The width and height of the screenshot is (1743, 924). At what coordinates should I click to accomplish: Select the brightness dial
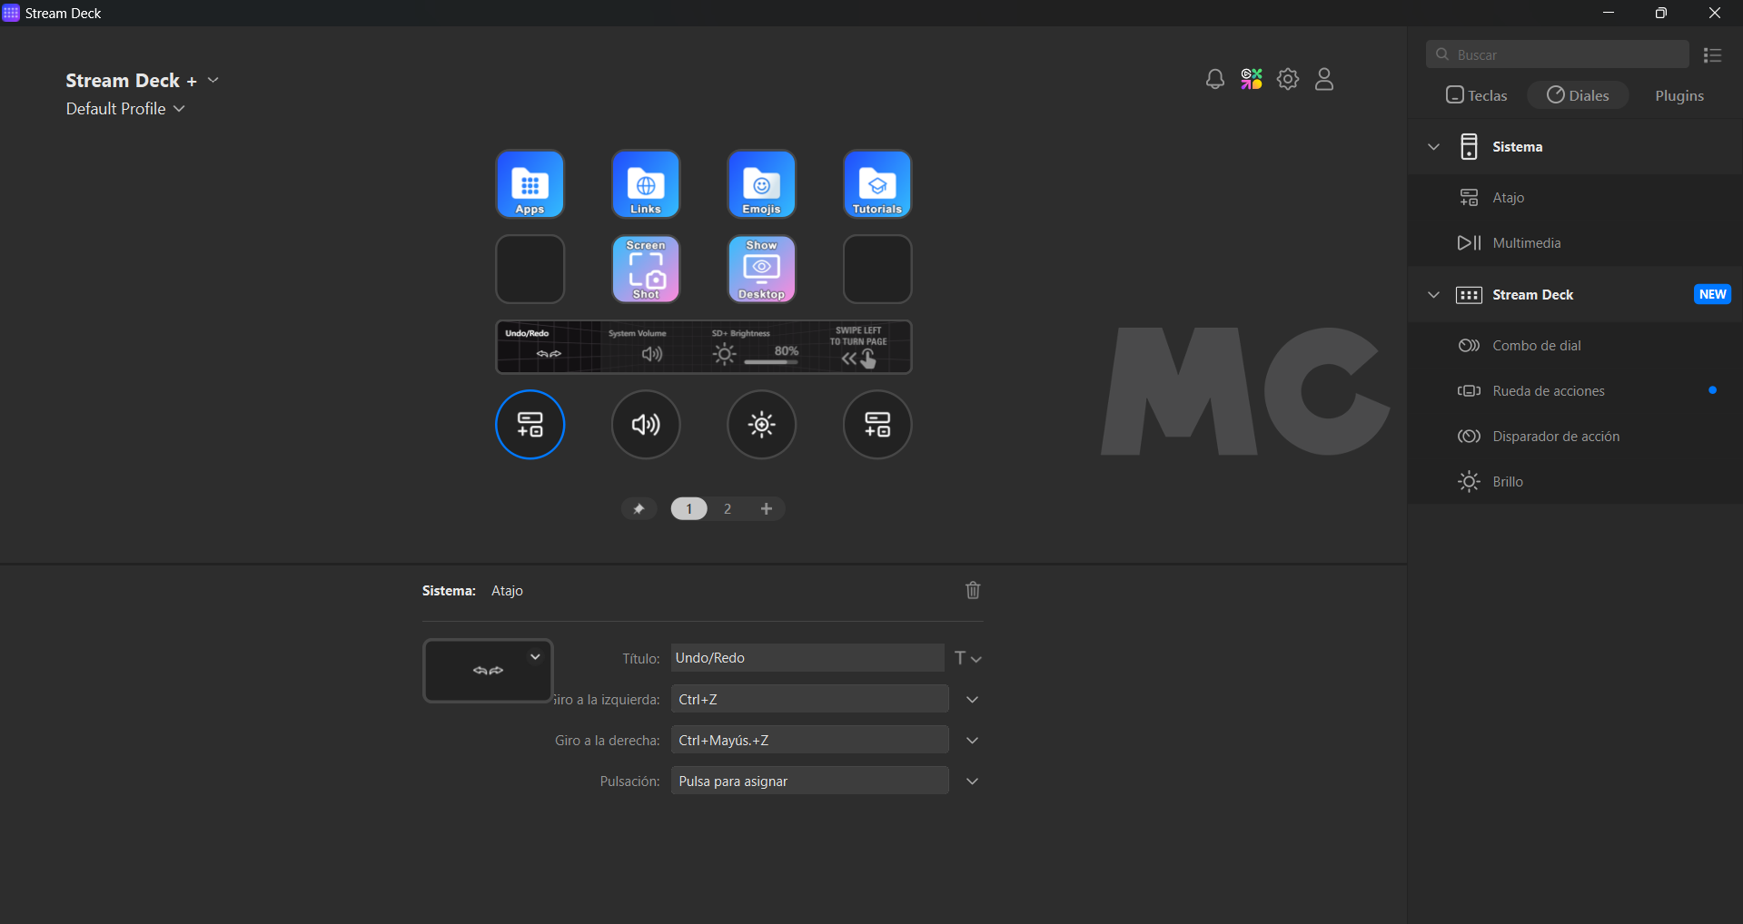click(761, 425)
